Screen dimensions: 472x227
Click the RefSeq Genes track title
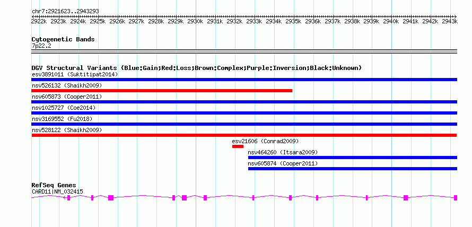[54, 185]
